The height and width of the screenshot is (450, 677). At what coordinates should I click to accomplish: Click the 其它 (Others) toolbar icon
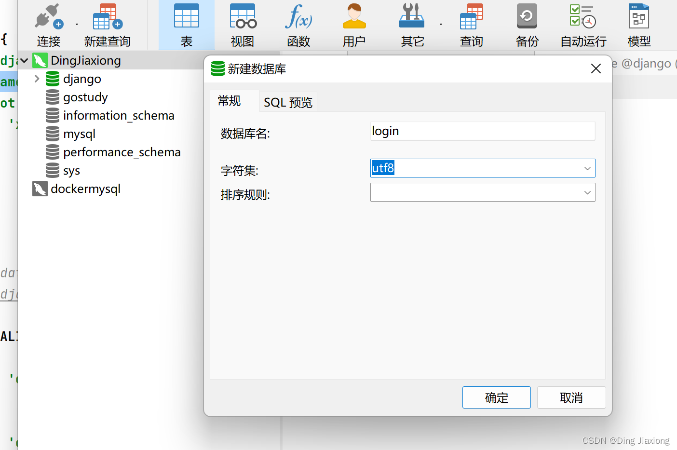tap(412, 16)
